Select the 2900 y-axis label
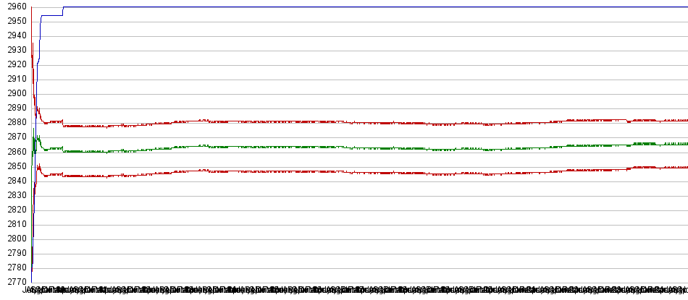The height and width of the screenshot is (300, 688). (x=14, y=94)
